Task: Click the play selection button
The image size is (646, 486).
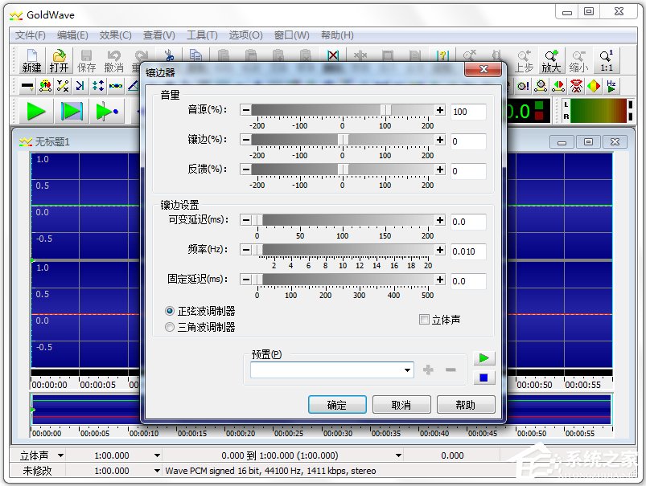Action: [x=72, y=111]
